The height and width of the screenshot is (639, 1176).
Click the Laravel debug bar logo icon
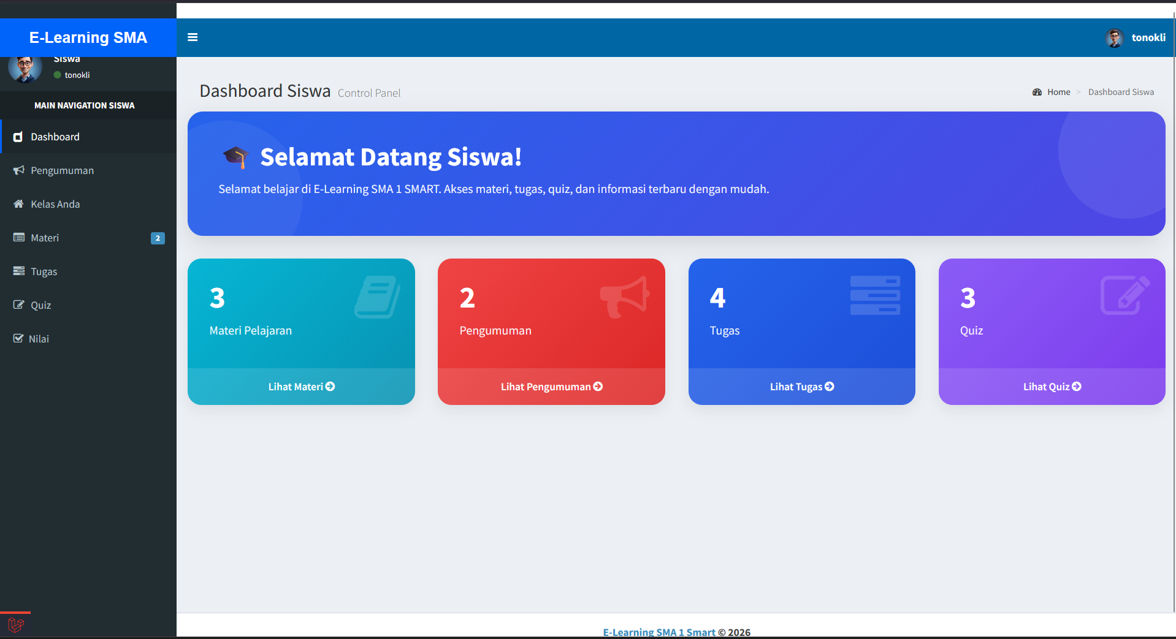pyautogui.click(x=16, y=625)
